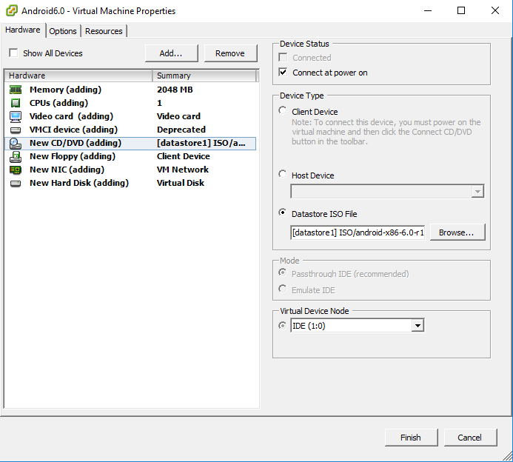Select Datastore ISO File radio button

[282, 212]
